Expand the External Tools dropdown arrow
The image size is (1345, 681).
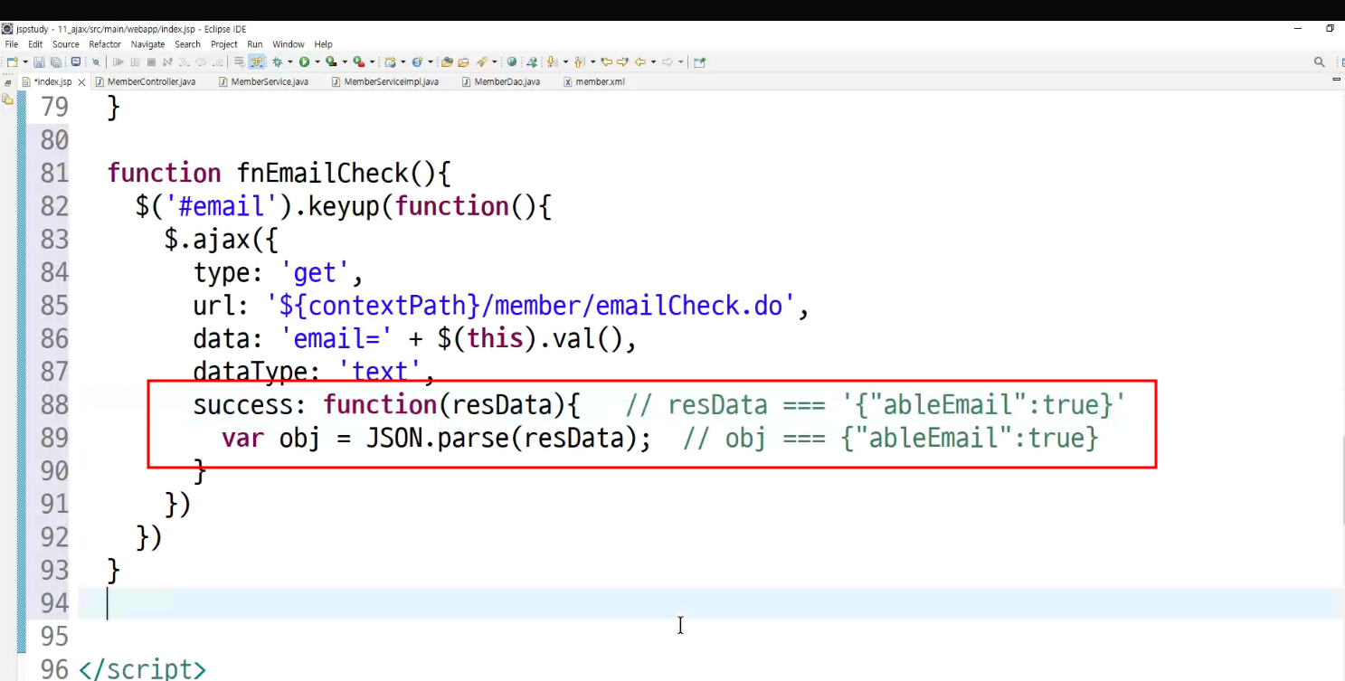tap(372, 62)
